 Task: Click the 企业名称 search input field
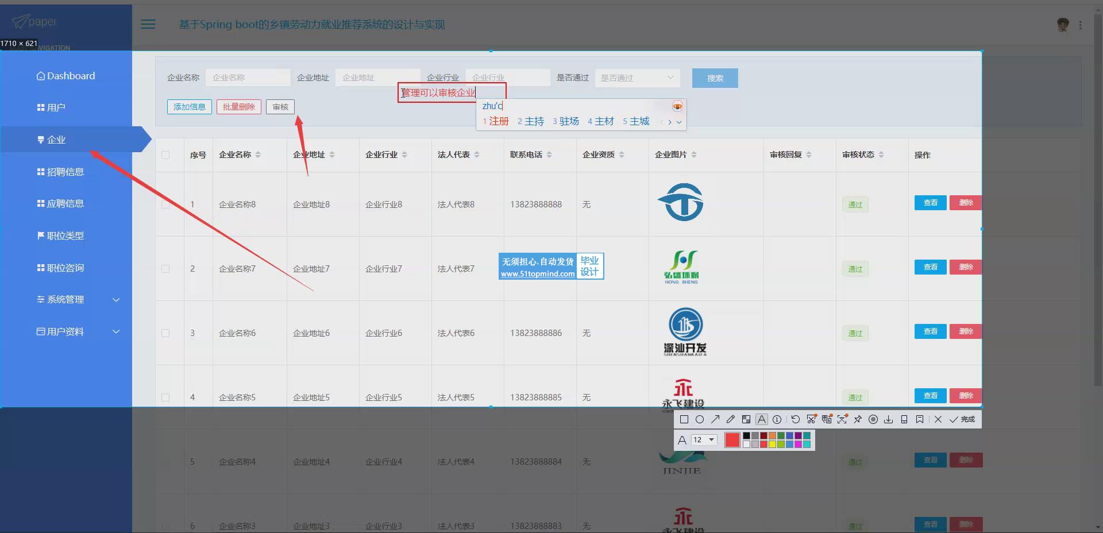tap(248, 78)
